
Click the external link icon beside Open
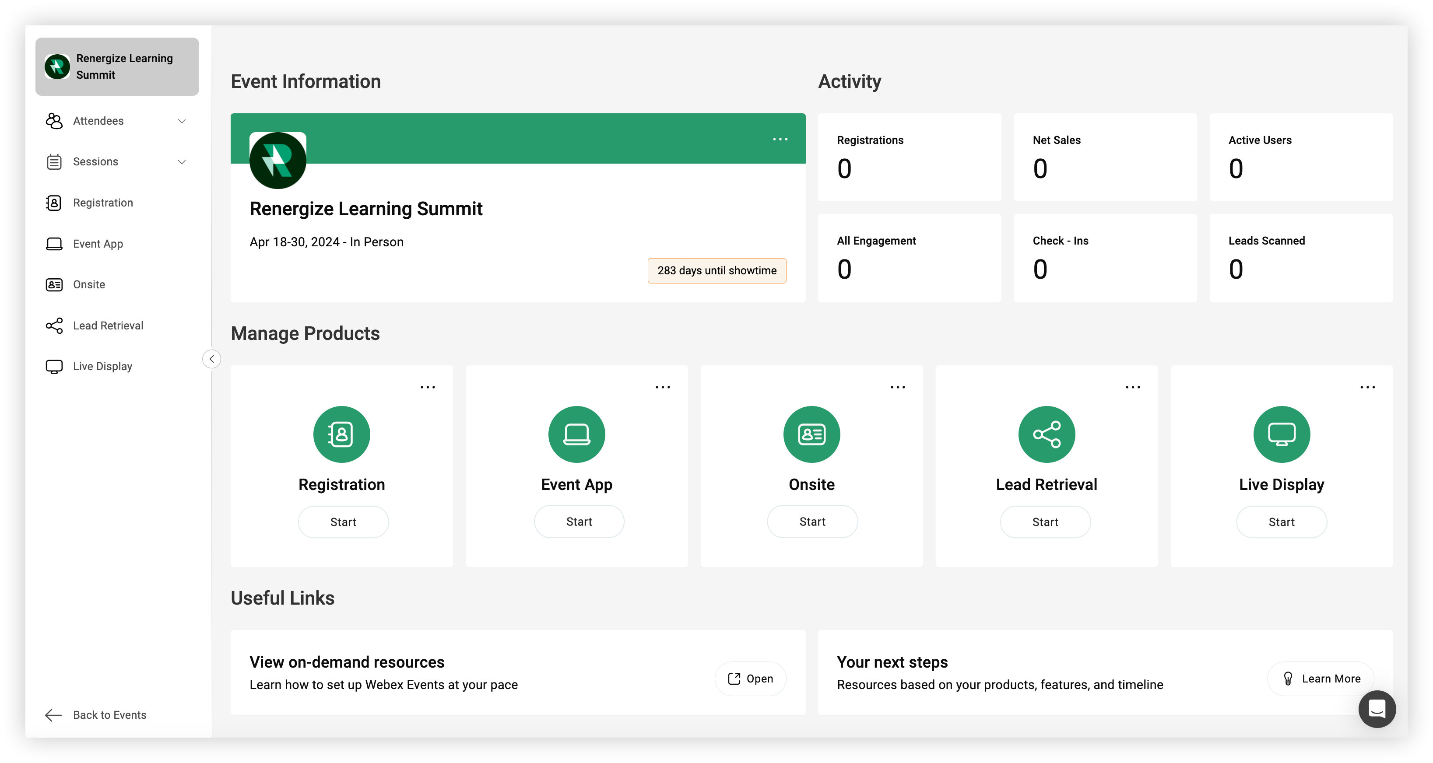coord(734,679)
